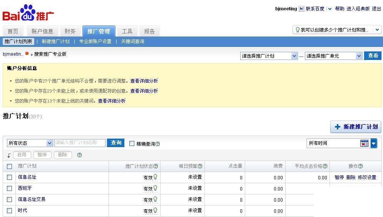Click the status lightbulb in 信息名址交易 row

[x=155, y=199]
